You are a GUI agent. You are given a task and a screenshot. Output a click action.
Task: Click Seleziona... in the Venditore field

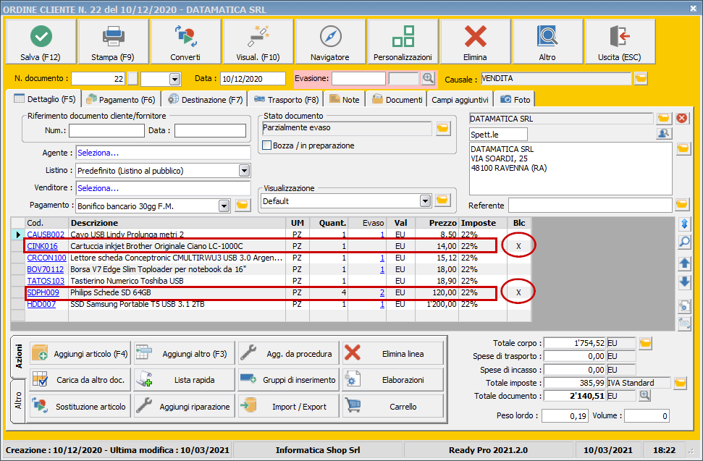(98, 188)
